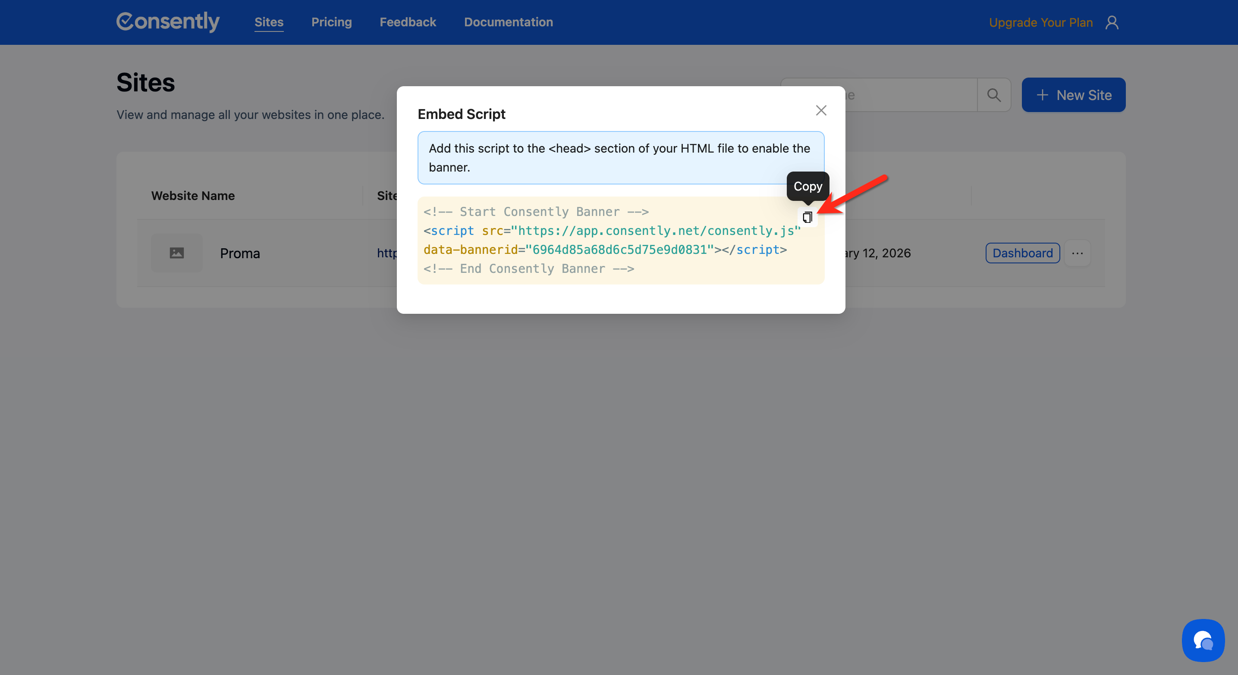Click the Proma site image placeholder
This screenshot has height=675, width=1238.
click(176, 253)
